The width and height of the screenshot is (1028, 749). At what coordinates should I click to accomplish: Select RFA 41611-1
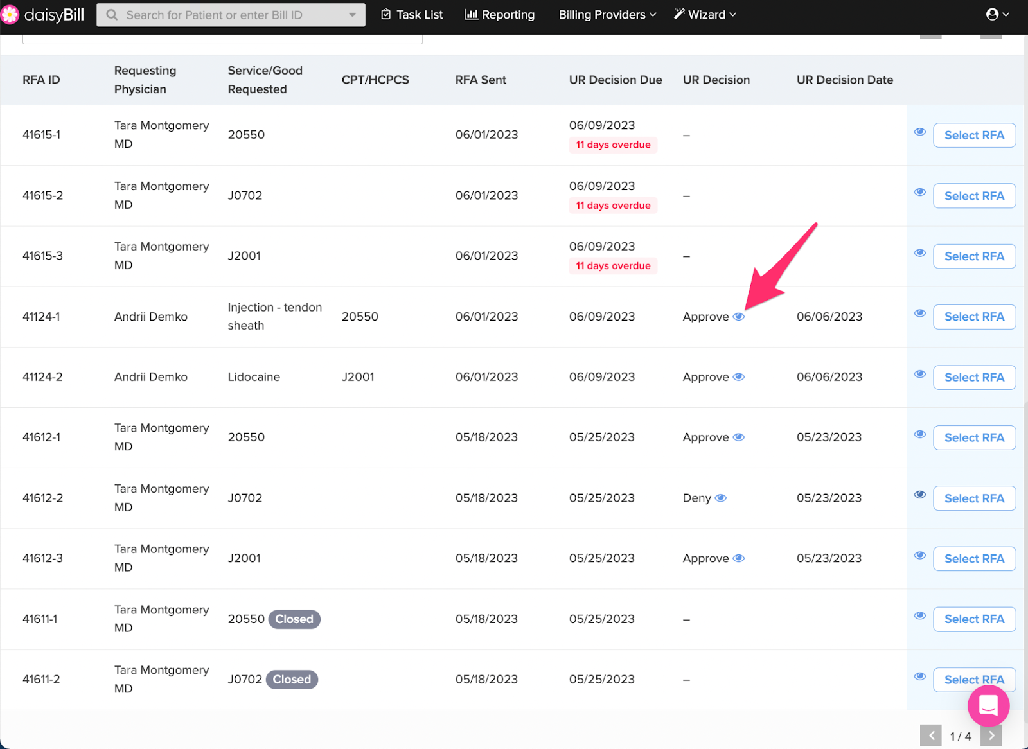[974, 619]
